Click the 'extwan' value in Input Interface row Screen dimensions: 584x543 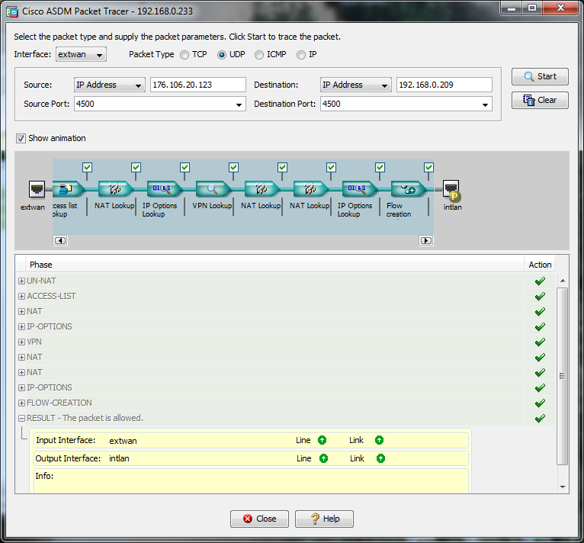(x=123, y=441)
